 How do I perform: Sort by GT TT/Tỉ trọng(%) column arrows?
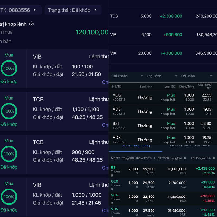[185, 158]
